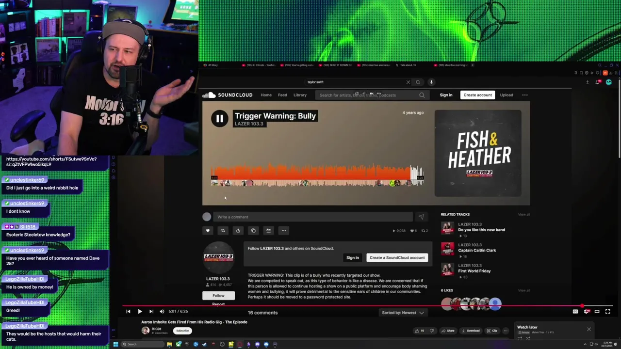621x349 pixels.
Task: Open the SoundCloud header more-options menu
Action: [525, 95]
